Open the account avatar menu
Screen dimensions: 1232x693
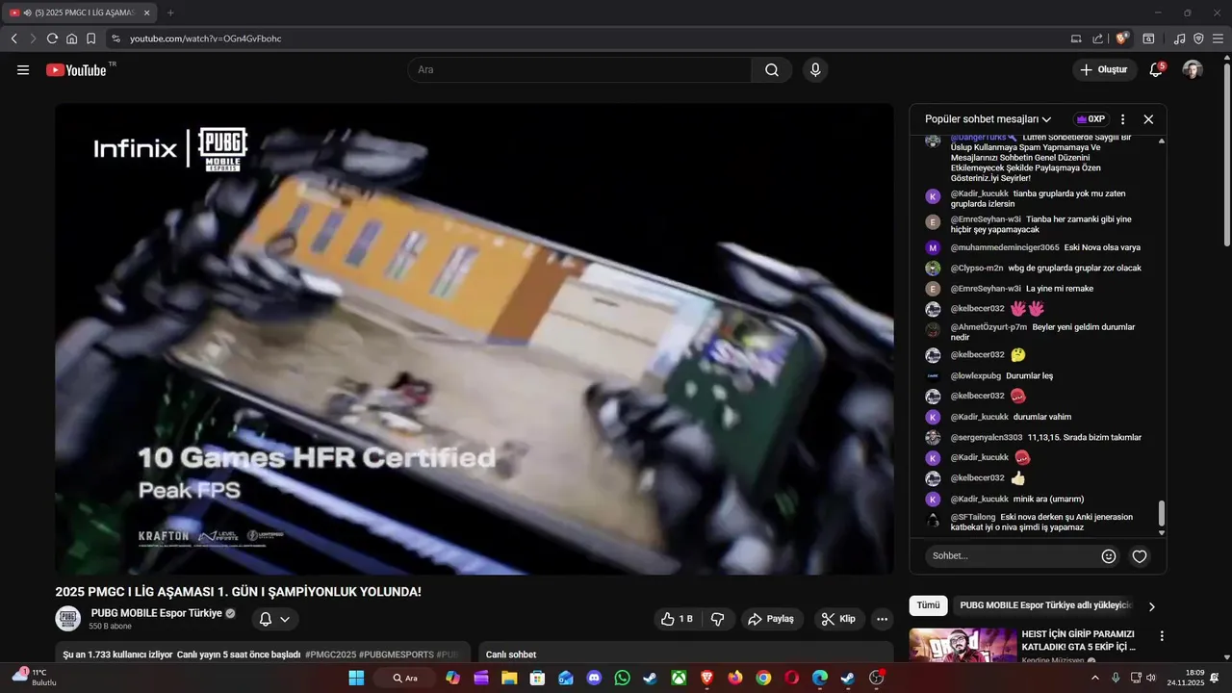coord(1193,69)
